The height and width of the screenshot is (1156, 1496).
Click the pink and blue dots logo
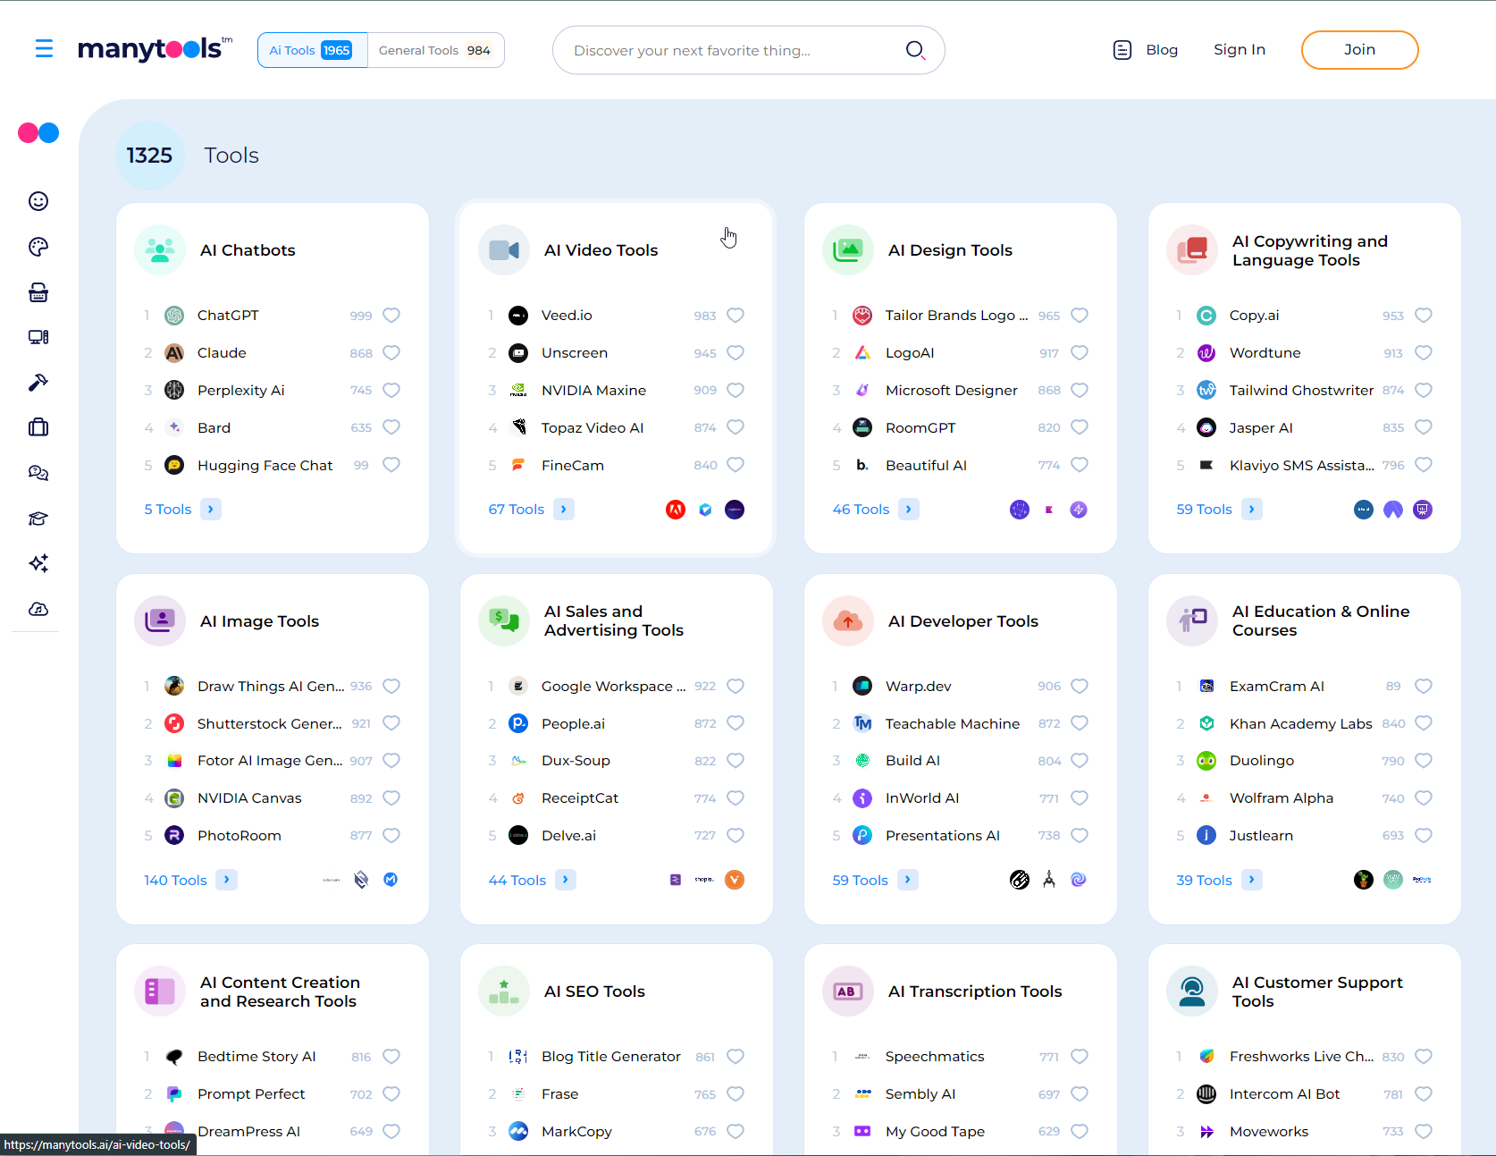point(38,133)
